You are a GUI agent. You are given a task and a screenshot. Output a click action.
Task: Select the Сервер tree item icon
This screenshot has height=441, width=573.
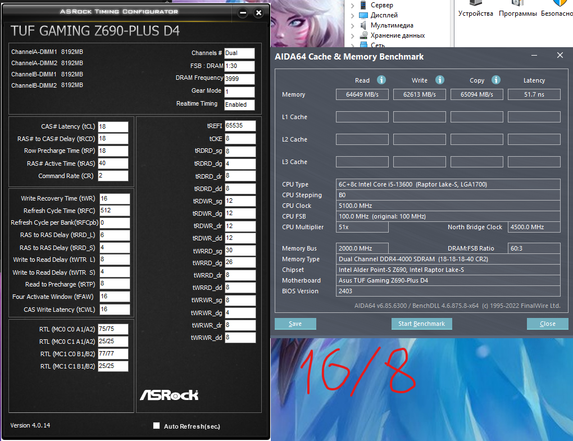[x=363, y=4]
